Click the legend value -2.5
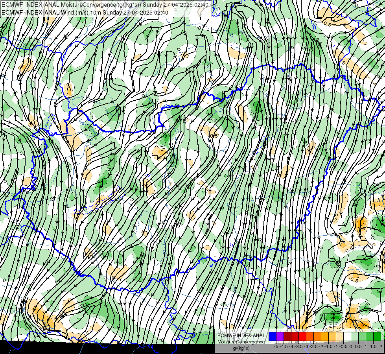Image resolution: width=385 pixels, height=354 pixels. (314, 347)
